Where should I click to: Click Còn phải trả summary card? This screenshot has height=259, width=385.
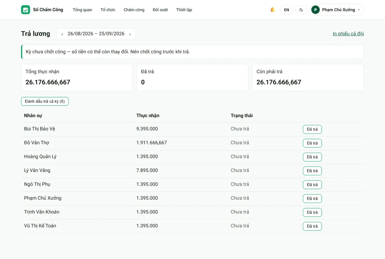(308, 78)
